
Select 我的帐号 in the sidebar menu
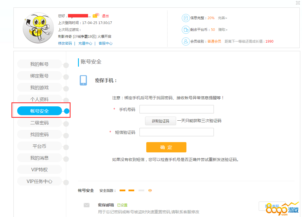tap(40, 64)
